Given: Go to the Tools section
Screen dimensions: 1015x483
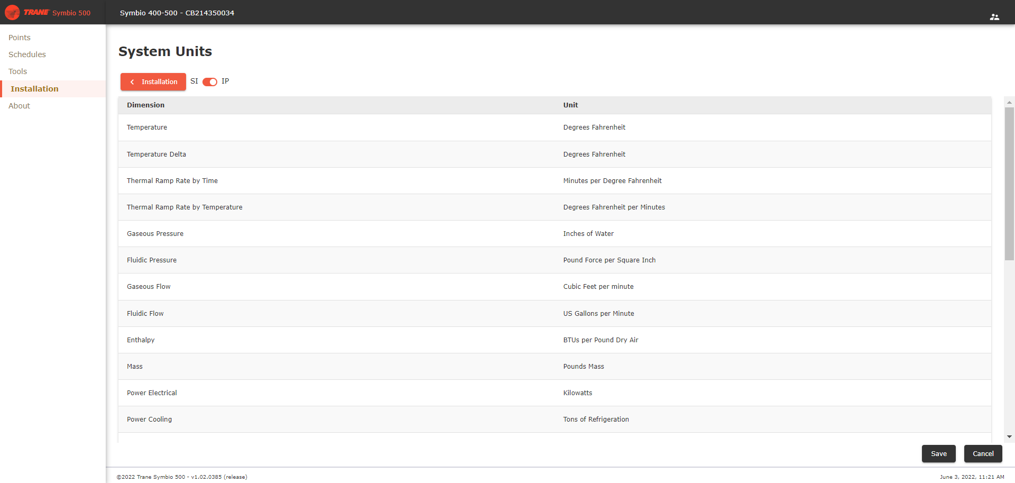Looking at the screenshot, I should 17,71.
